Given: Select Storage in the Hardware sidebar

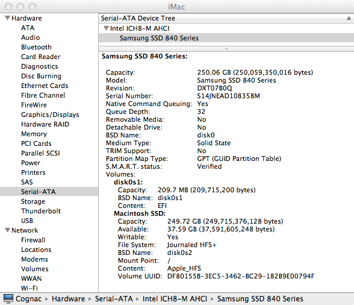Looking at the screenshot, I should (x=33, y=201).
